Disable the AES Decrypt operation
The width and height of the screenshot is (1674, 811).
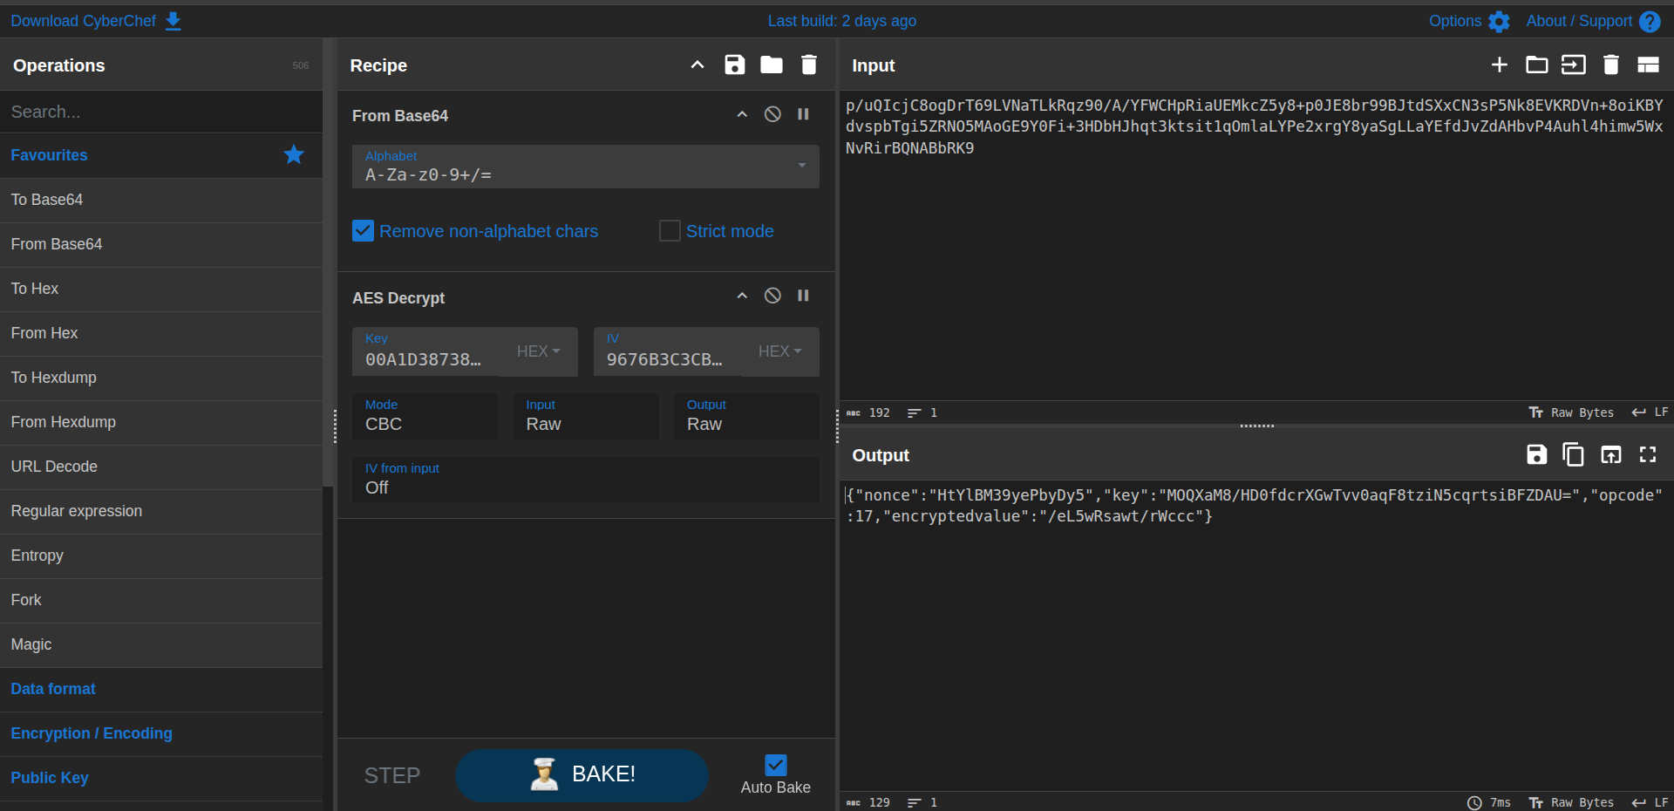pos(772,296)
